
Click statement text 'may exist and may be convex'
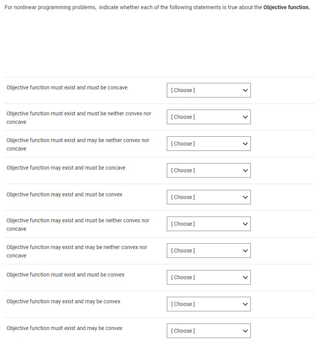click(x=63, y=301)
